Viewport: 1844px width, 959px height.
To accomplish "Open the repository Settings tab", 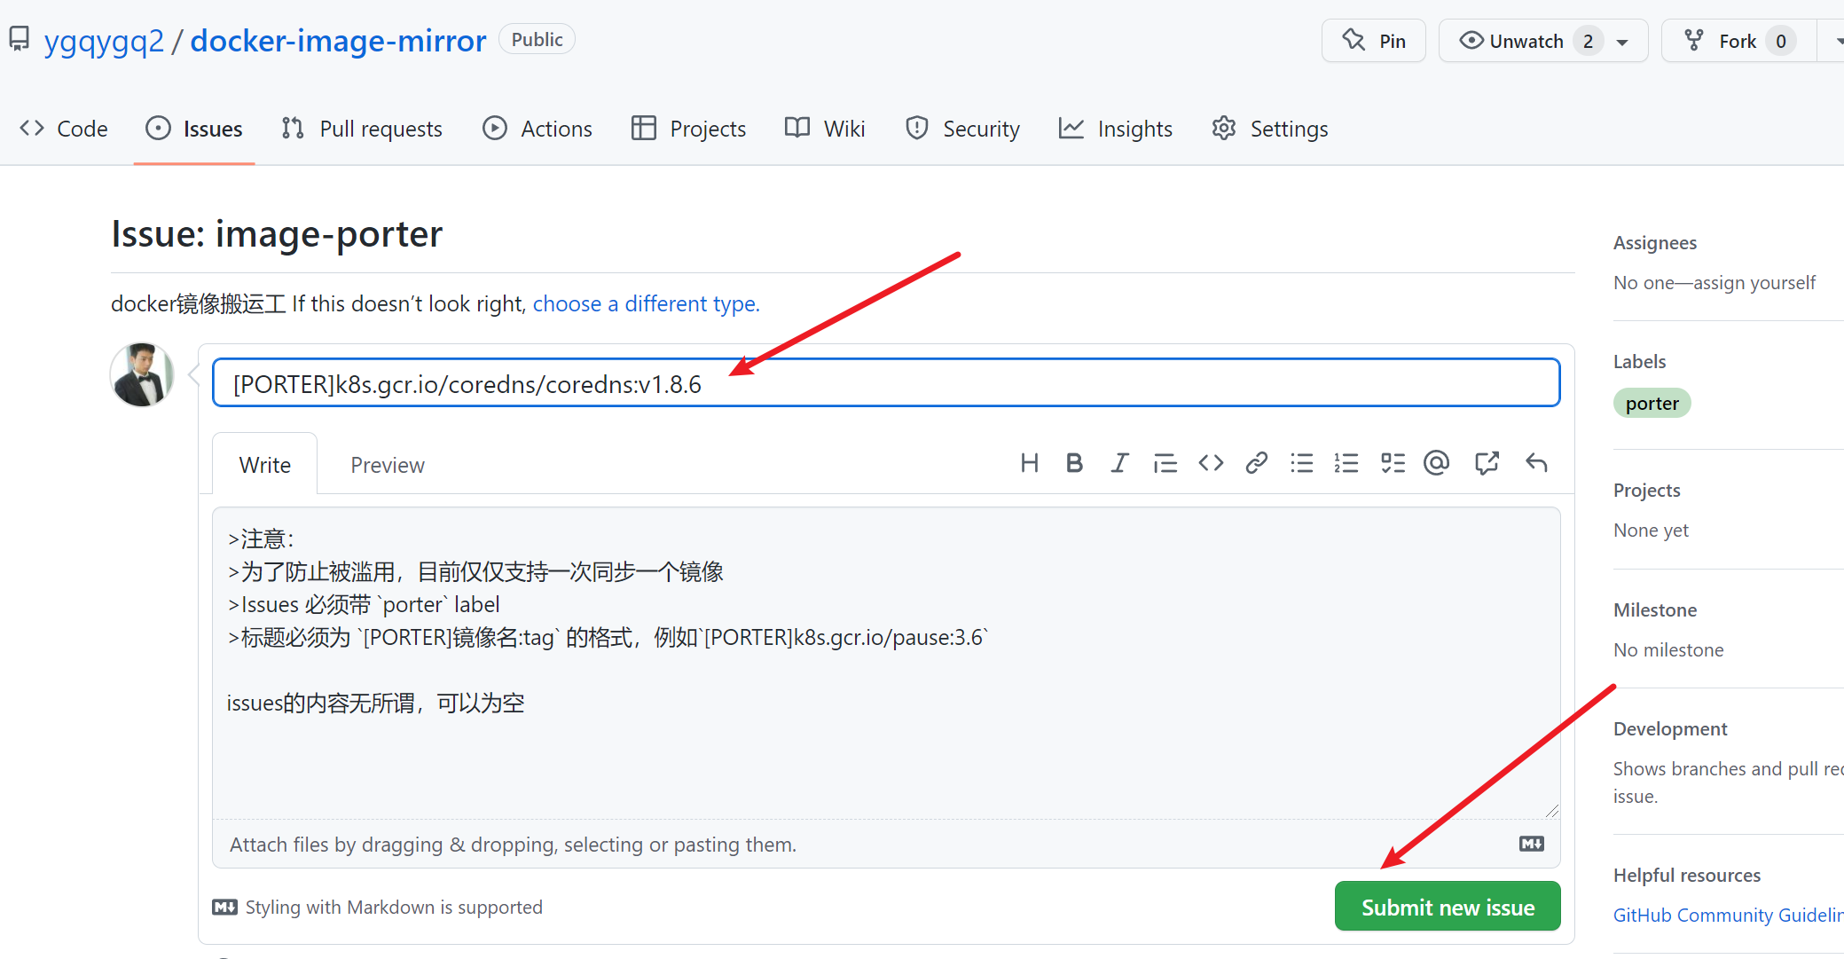I will coord(1270,129).
